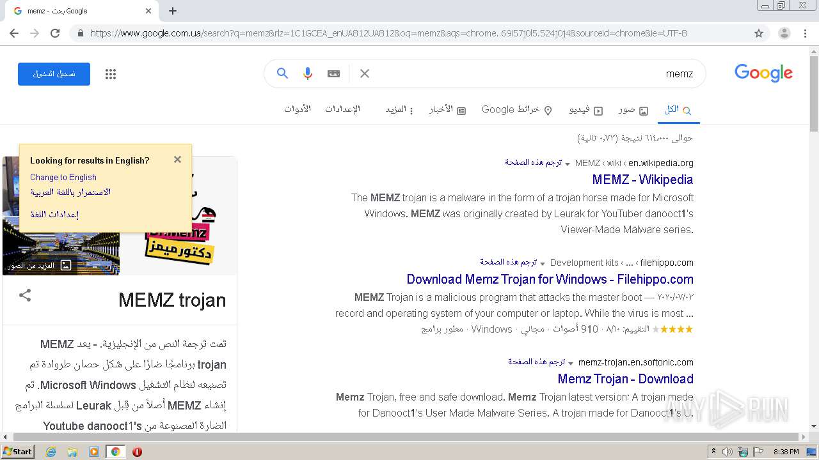Image resolution: width=819 pixels, height=460 pixels.
Task: Show hidden tray icons arrow
Action: click(713, 452)
